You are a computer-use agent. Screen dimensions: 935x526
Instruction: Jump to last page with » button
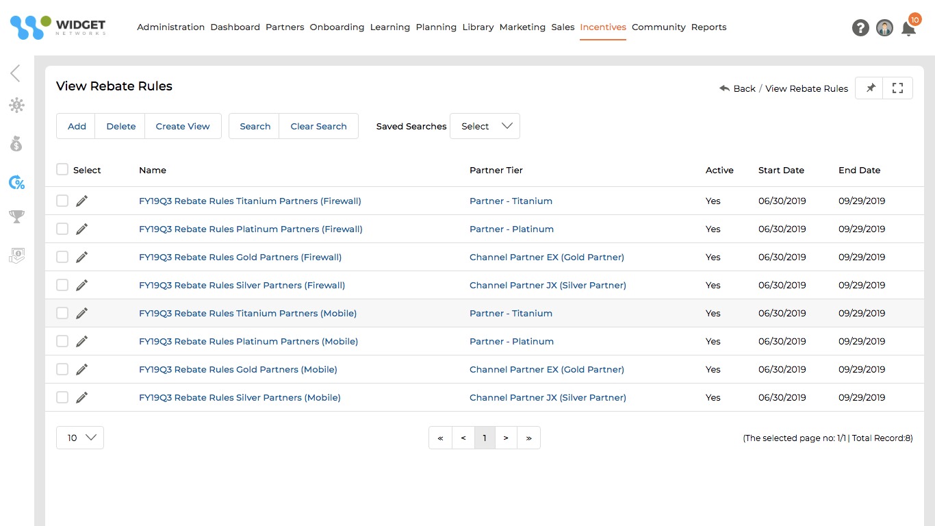coord(528,438)
